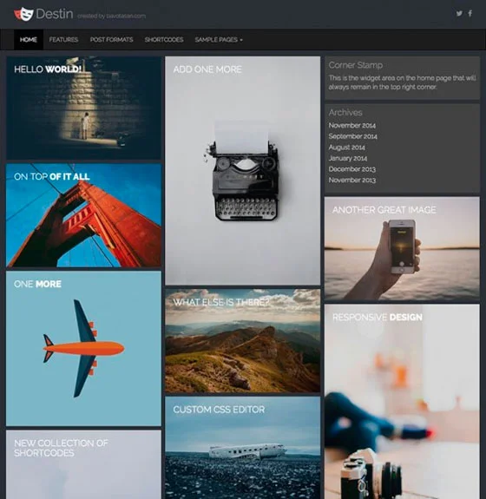This screenshot has height=499, width=486.
Task: Open November 2014 archive link
Action: click(352, 125)
